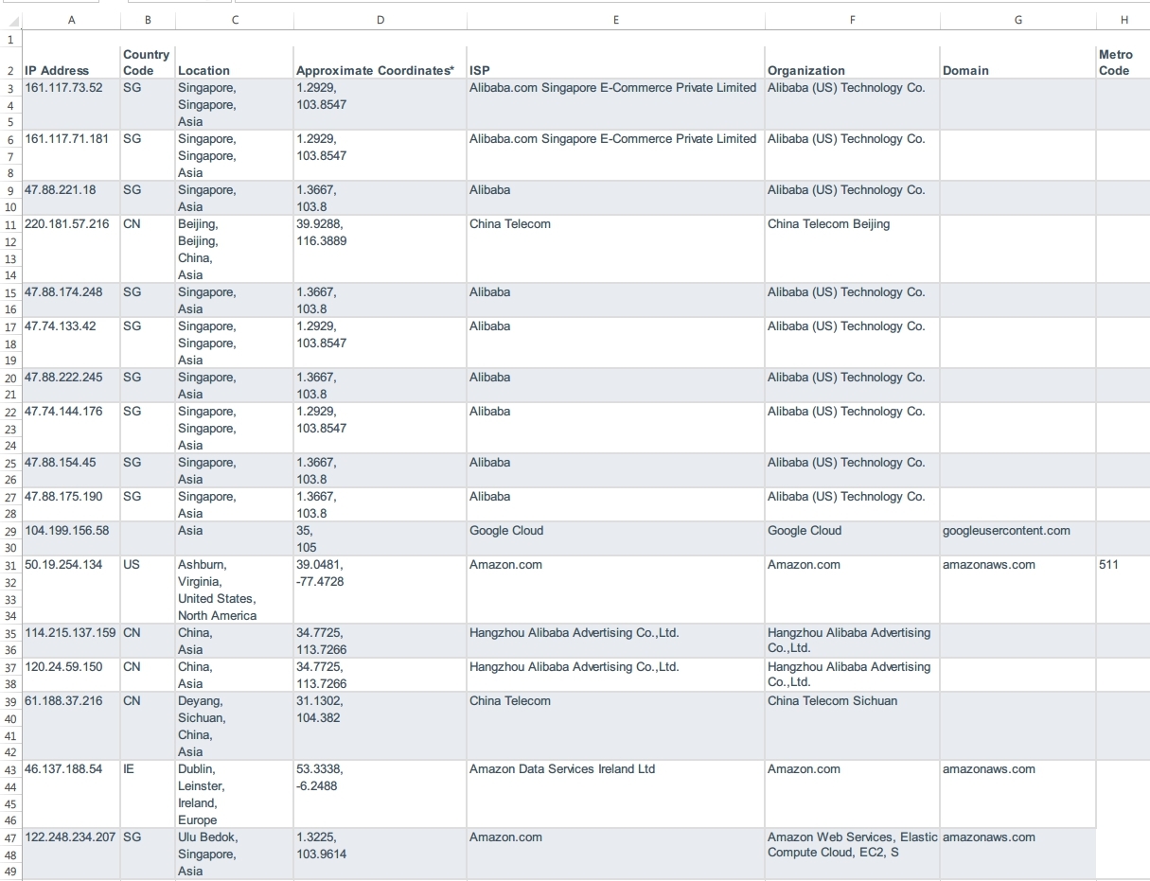Click the "511" metro code cell
1150x881 pixels.
[1123, 590]
